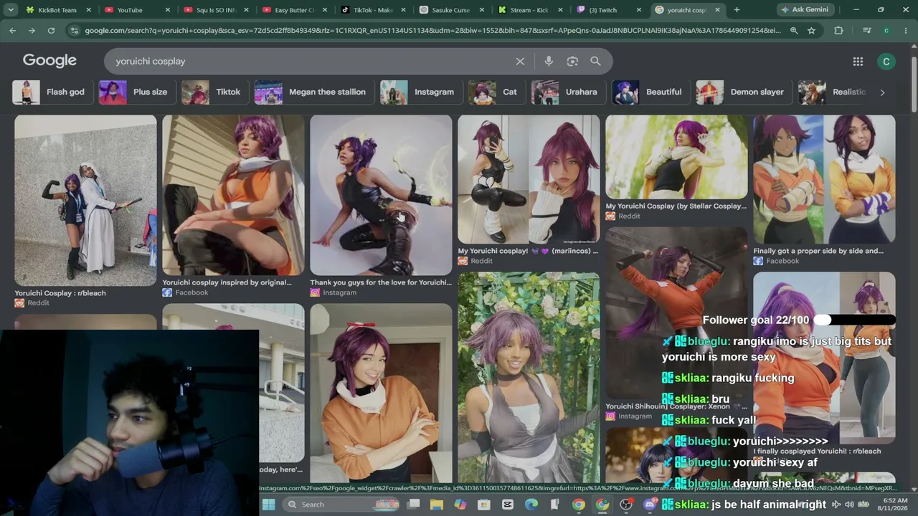Open Copilot from the taskbar
This screenshot has height=516, width=918.
460,505
